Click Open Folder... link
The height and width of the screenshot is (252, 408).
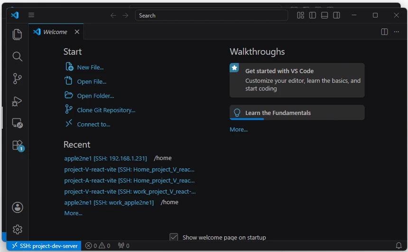coord(95,96)
